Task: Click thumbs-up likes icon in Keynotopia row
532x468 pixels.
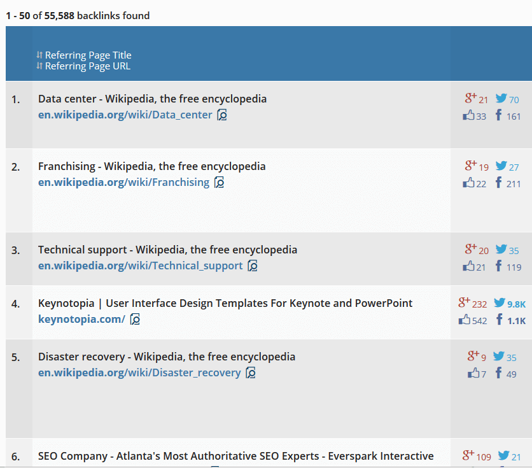Action: coord(465,320)
